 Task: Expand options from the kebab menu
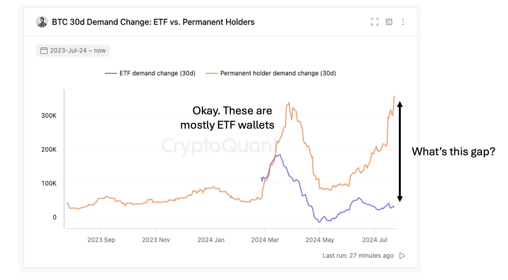403,22
